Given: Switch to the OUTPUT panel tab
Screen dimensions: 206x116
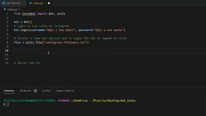Looking at the screenshot, I should tap(46, 91).
